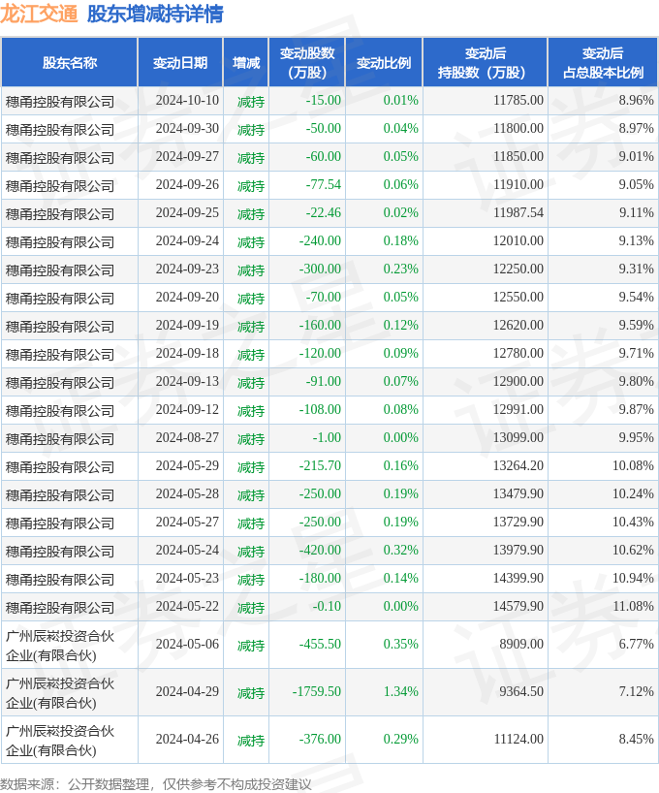The width and height of the screenshot is (659, 793).
Task: Click the date cell 2024-09-30
Action: click(x=187, y=129)
